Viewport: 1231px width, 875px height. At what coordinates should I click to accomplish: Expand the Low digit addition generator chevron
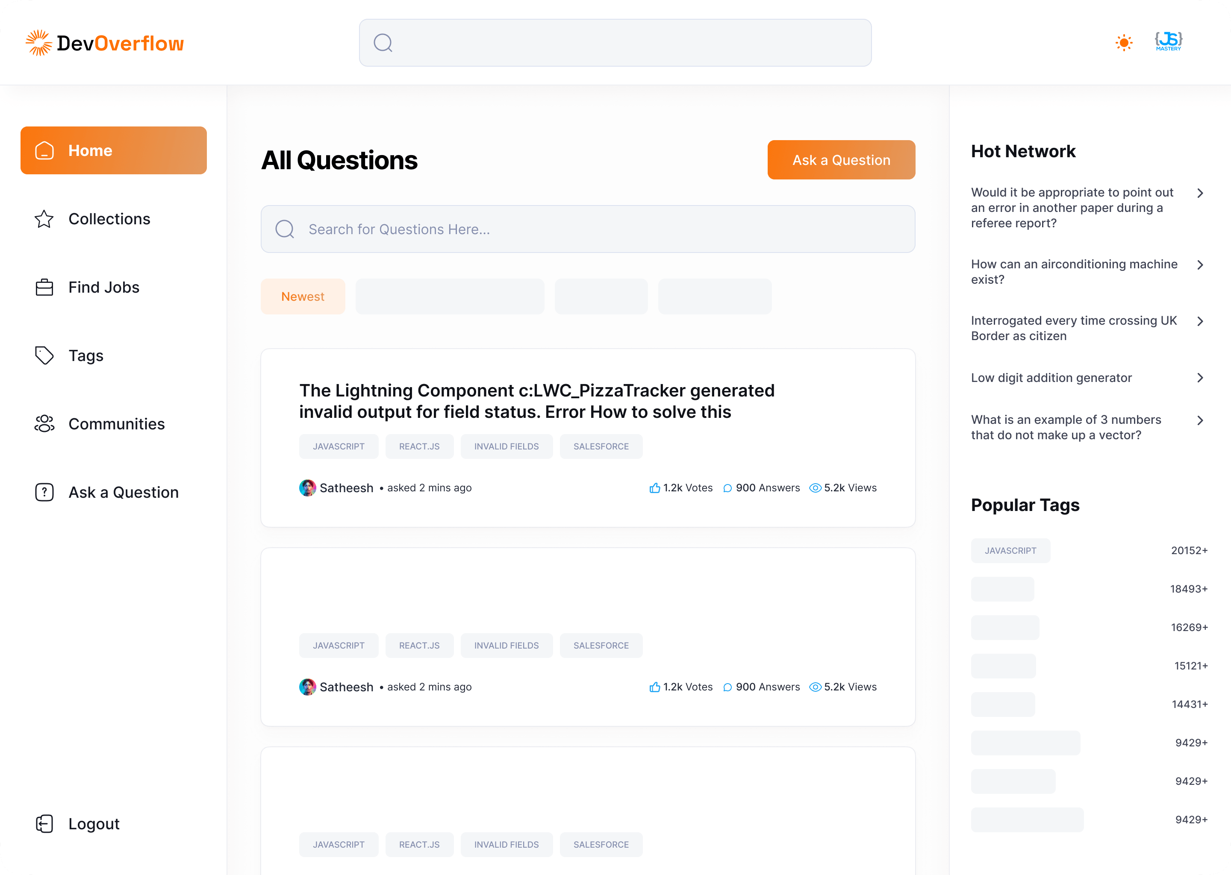coord(1200,378)
